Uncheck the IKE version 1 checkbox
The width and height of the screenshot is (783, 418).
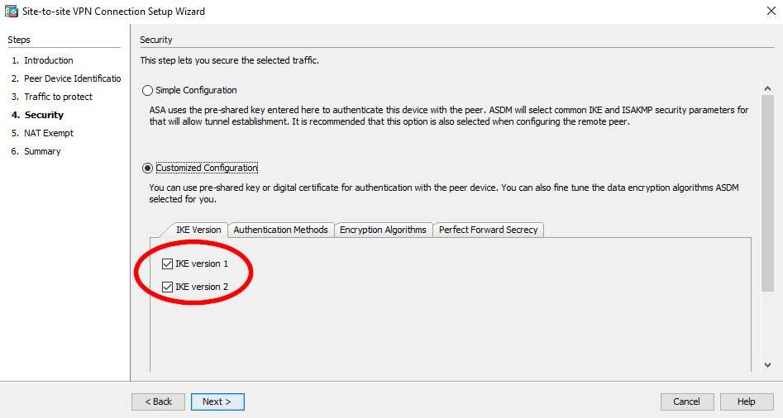click(x=168, y=264)
